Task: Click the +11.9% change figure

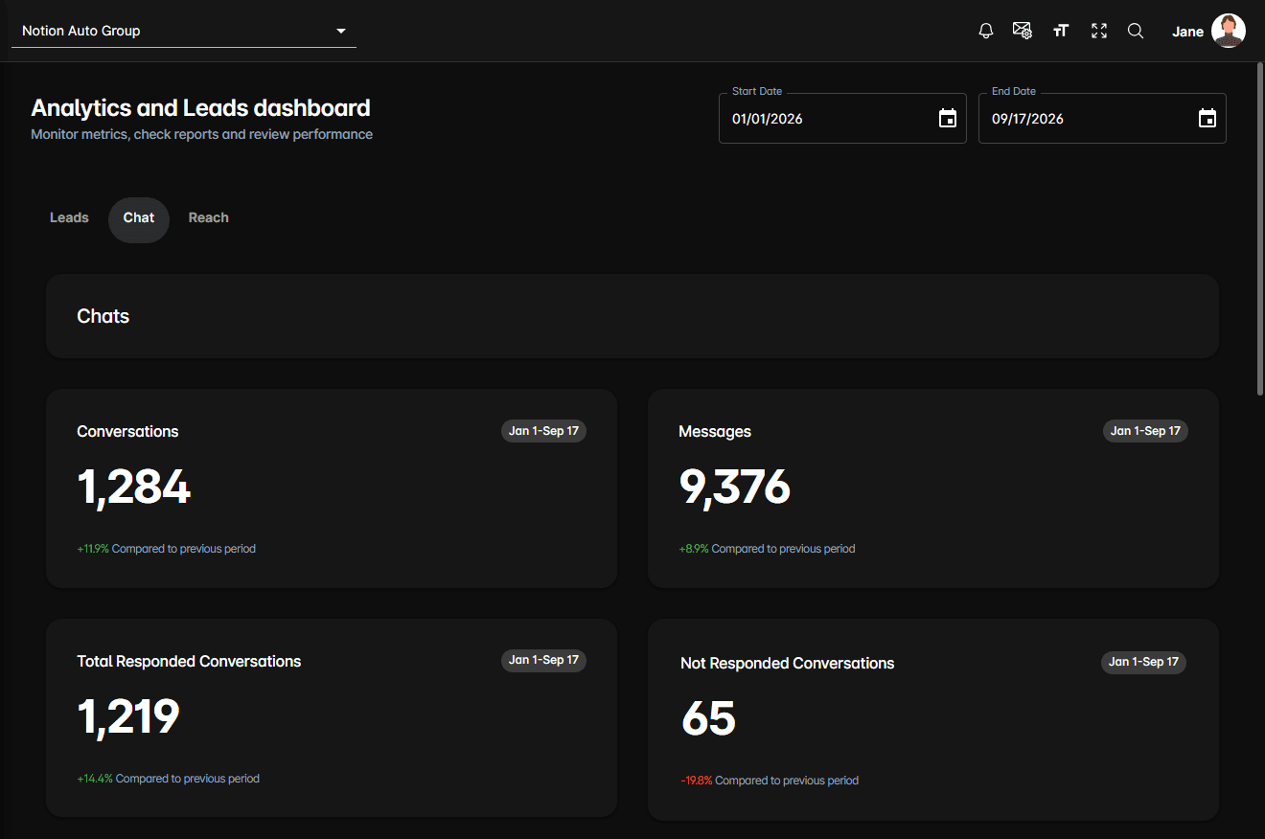Action: pyautogui.click(x=93, y=549)
